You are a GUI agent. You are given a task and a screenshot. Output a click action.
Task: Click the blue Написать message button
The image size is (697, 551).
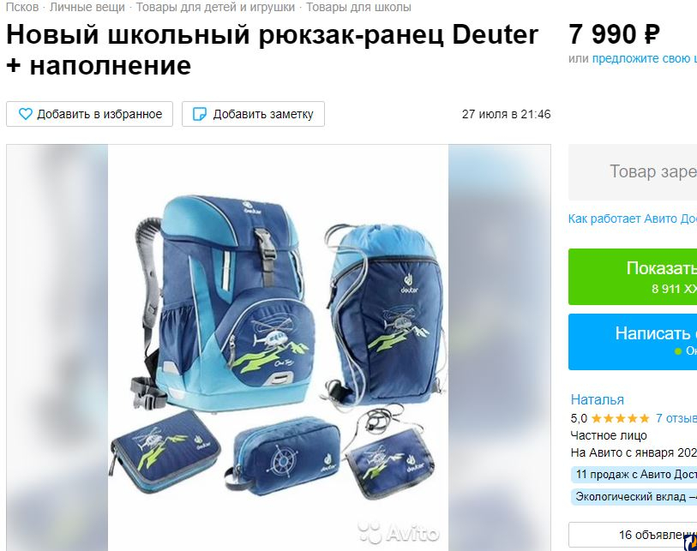coord(633,342)
